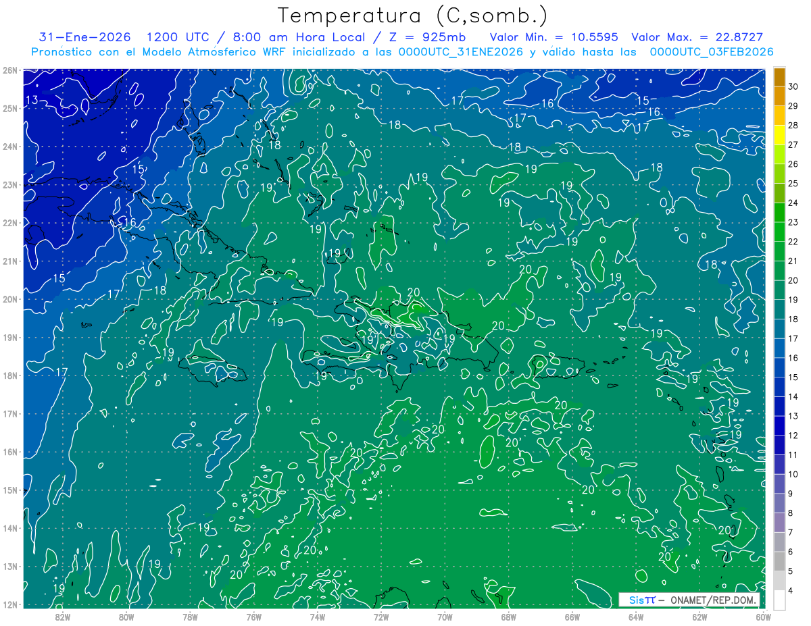Click the latitude axis label 18N
811x626 pixels.
[x=9, y=375]
